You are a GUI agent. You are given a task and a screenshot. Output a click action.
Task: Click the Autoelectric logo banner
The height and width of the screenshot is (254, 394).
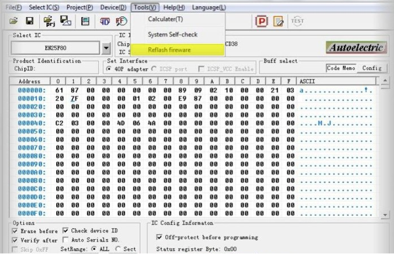357,47
